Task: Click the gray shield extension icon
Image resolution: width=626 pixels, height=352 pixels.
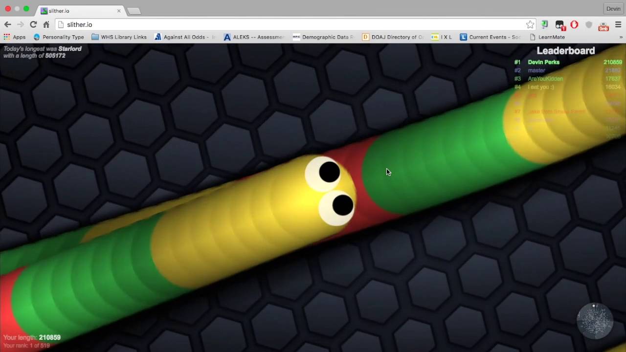Action: [x=589, y=24]
